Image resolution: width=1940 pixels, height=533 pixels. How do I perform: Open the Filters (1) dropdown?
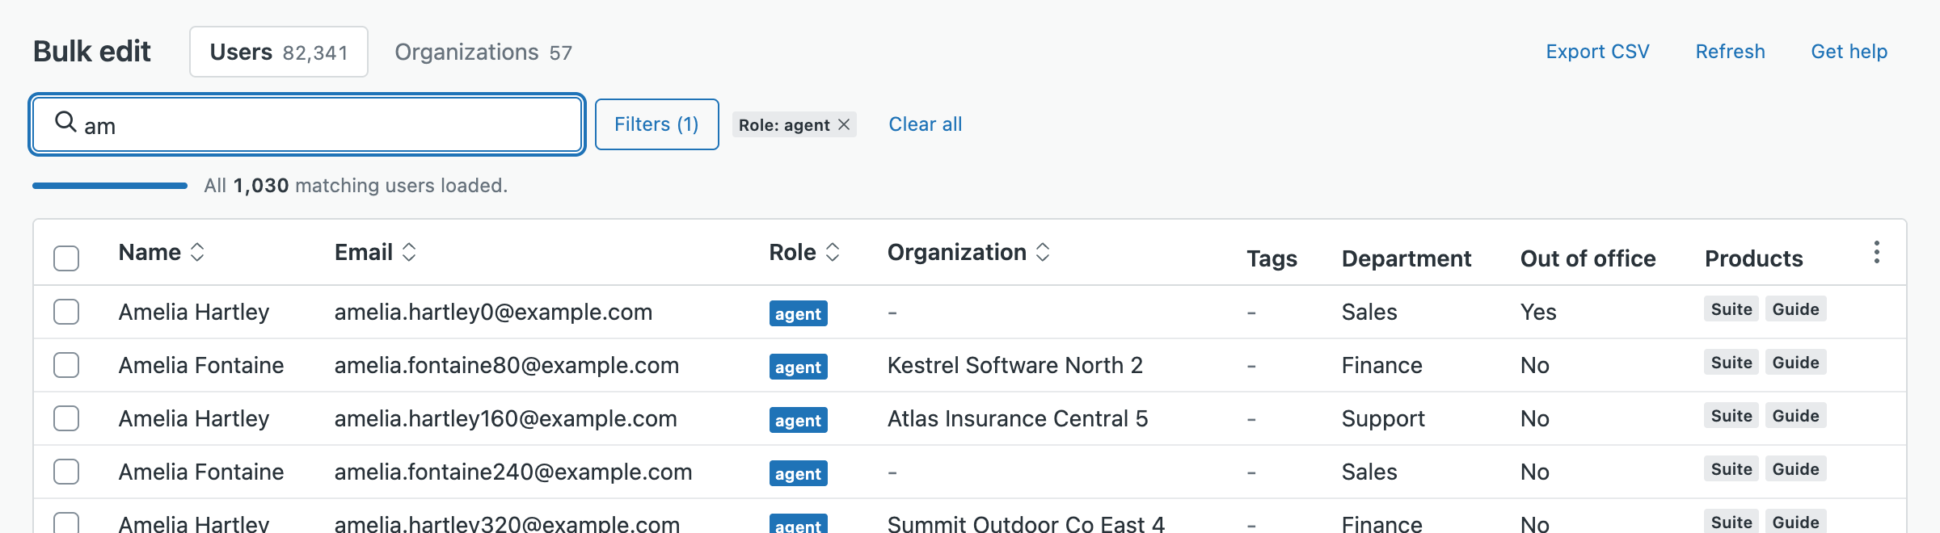(x=656, y=124)
